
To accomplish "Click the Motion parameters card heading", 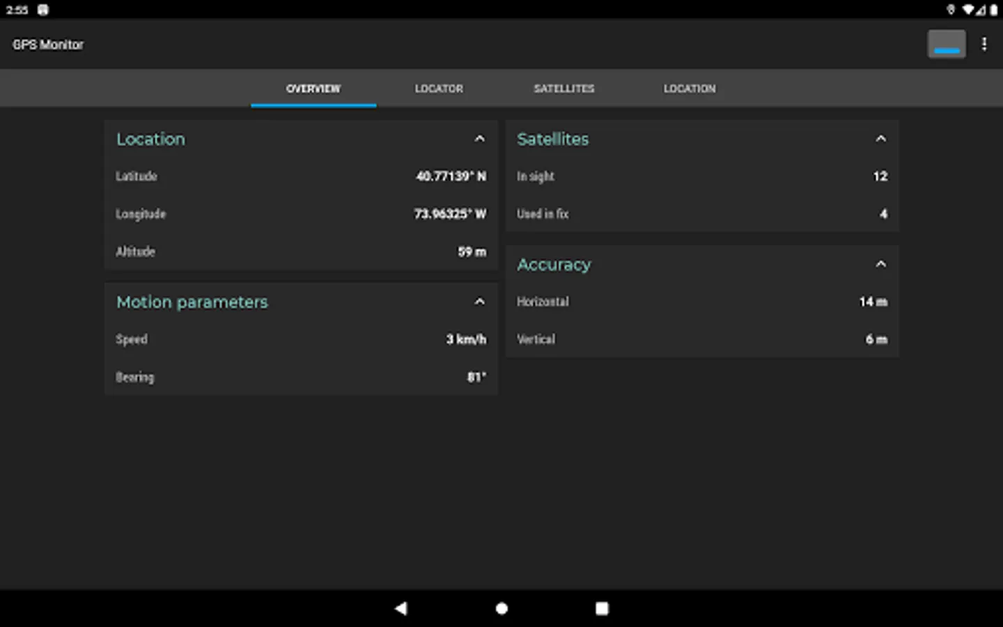I will 192,302.
